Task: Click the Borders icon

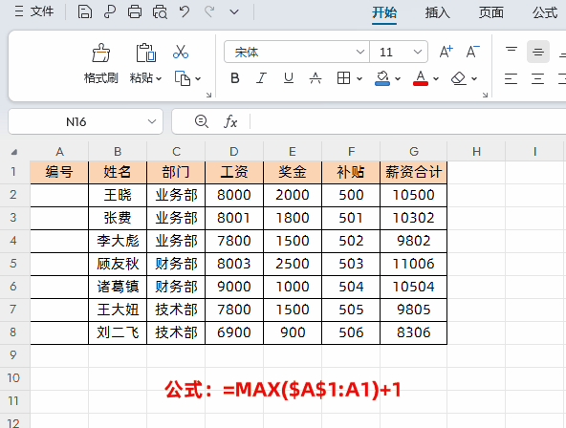Action: (x=343, y=78)
